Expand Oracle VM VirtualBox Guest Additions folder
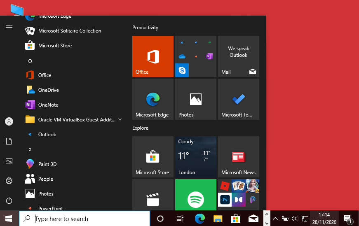This screenshot has width=359, height=226. click(73, 120)
